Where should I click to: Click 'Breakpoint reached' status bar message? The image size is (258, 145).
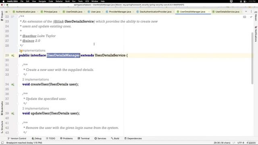click(x=24, y=143)
